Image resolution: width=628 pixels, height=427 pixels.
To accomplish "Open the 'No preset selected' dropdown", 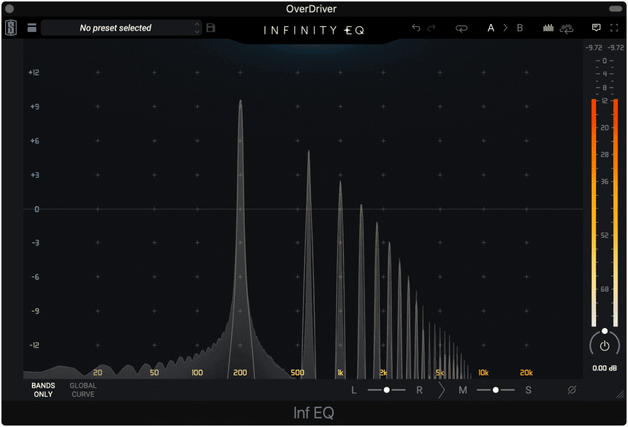I will tap(121, 28).
